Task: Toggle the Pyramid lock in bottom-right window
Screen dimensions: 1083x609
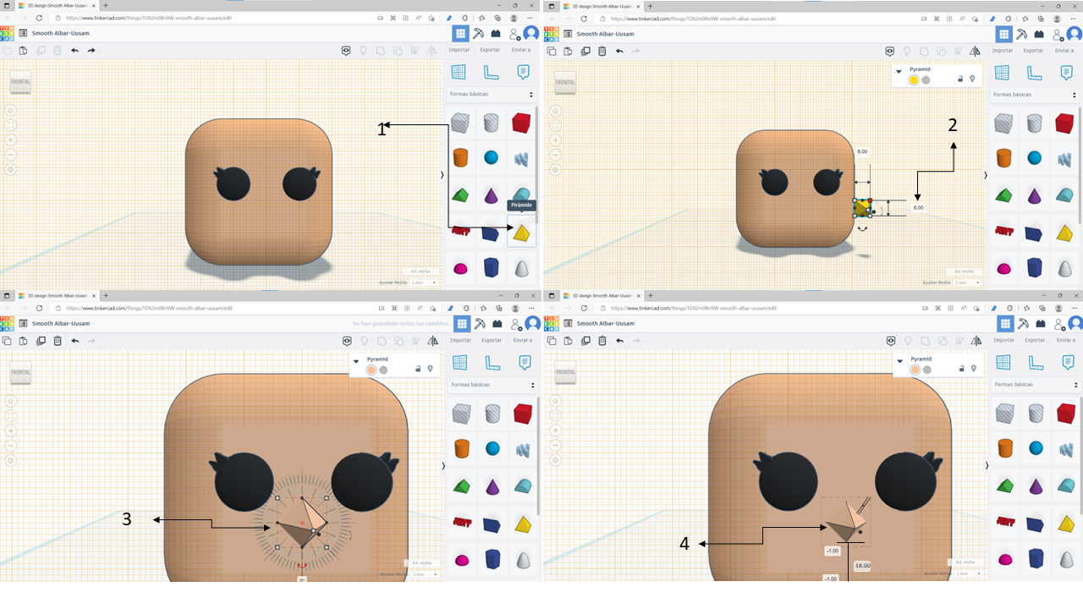Action: tap(961, 370)
